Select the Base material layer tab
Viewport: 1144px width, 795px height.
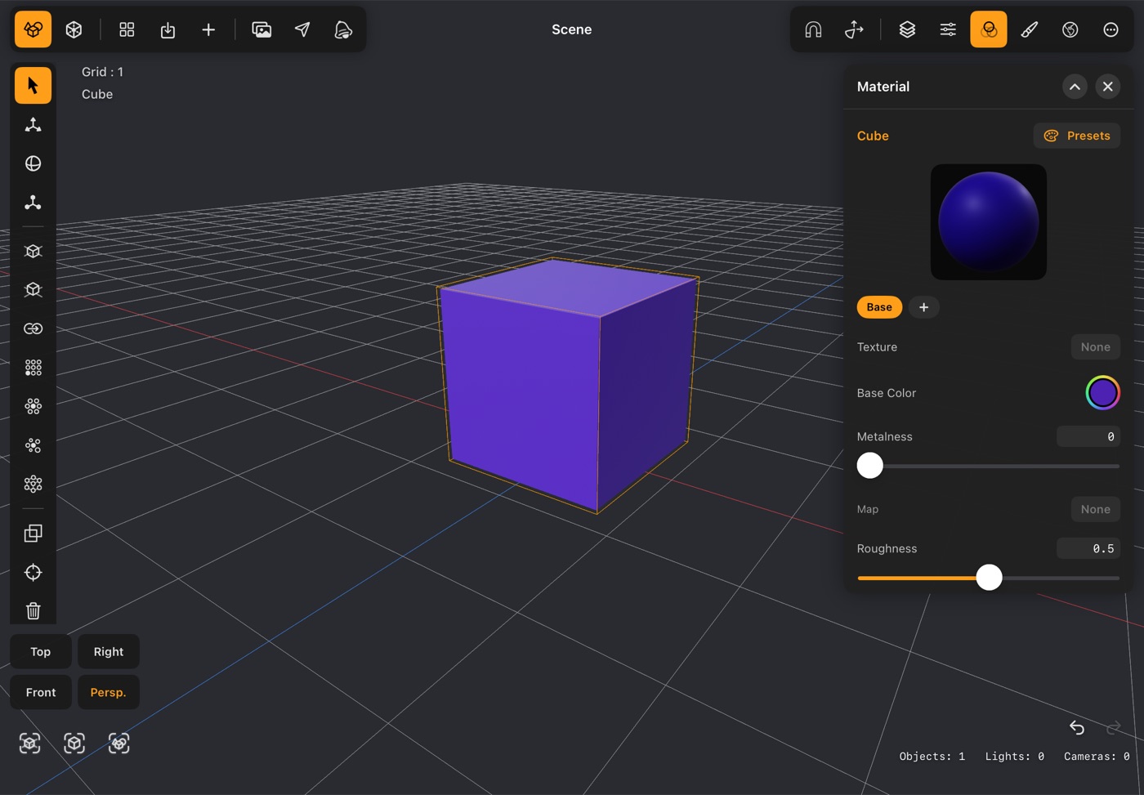coord(879,307)
